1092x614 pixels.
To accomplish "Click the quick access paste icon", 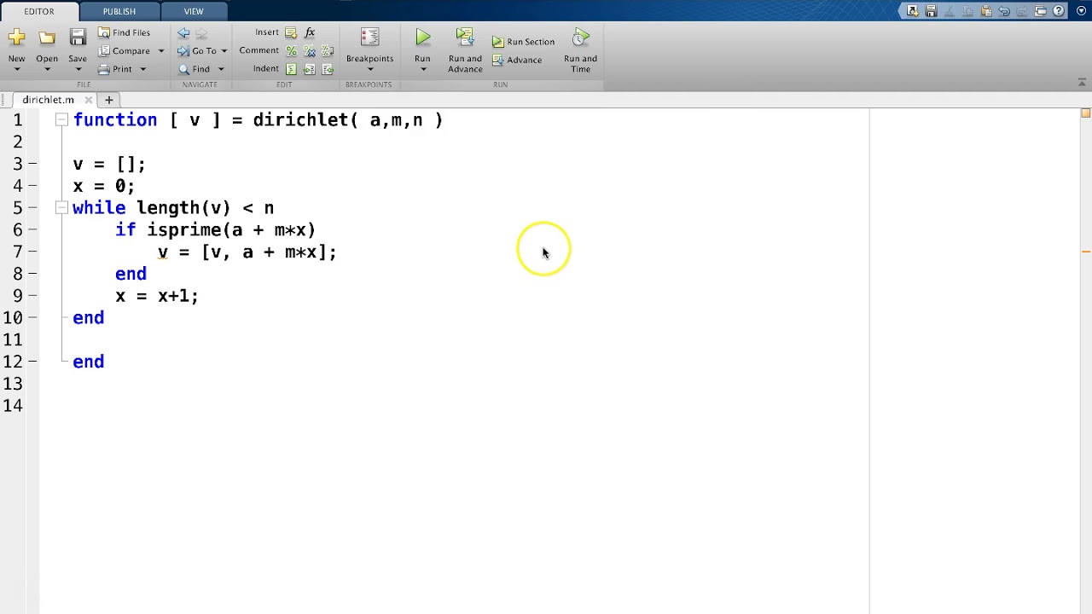I will [986, 11].
